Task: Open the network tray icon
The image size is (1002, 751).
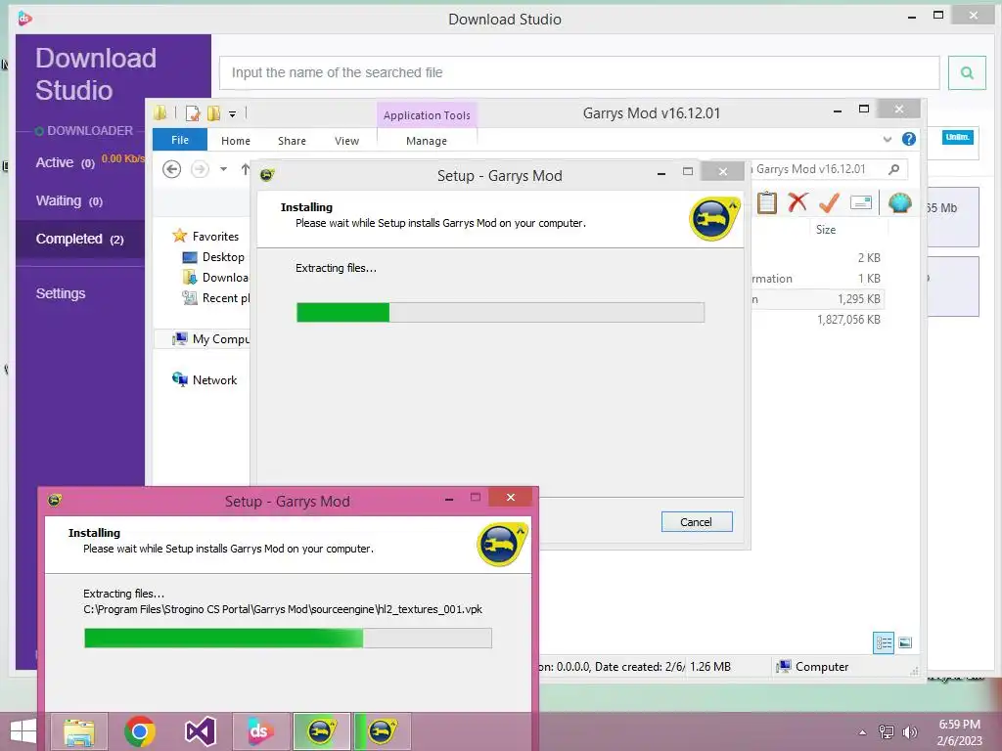Action: point(886,731)
